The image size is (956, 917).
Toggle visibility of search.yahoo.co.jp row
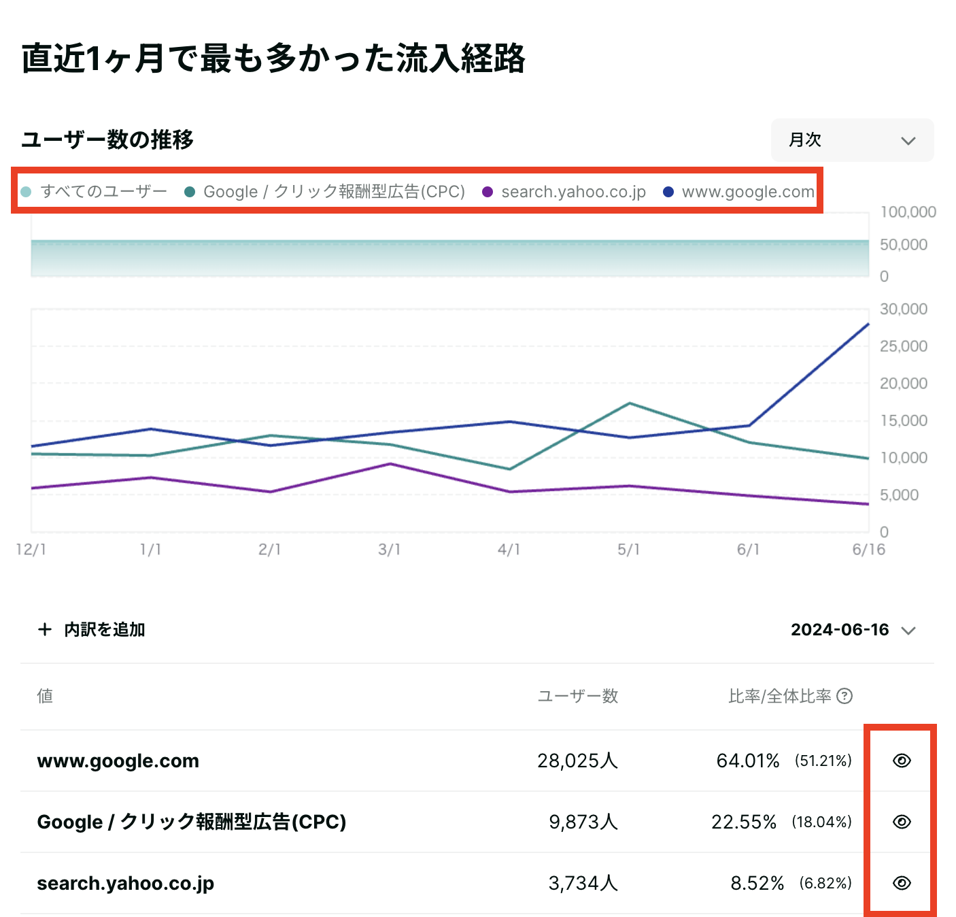[902, 883]
